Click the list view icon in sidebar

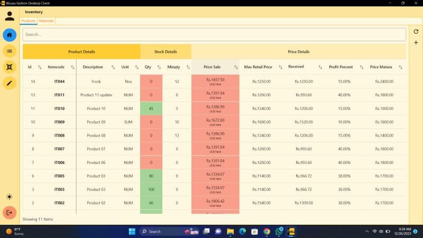10,51
